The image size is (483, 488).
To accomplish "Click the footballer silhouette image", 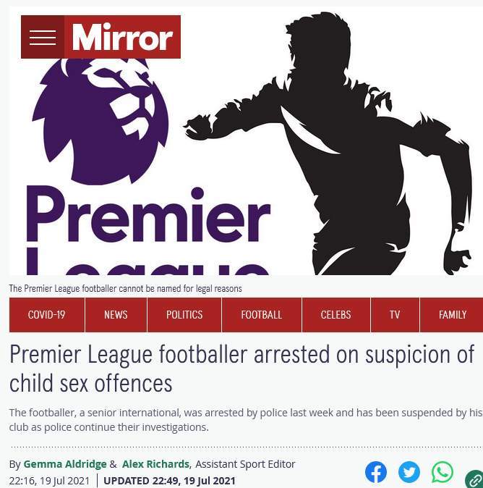I will pos(330,143).
